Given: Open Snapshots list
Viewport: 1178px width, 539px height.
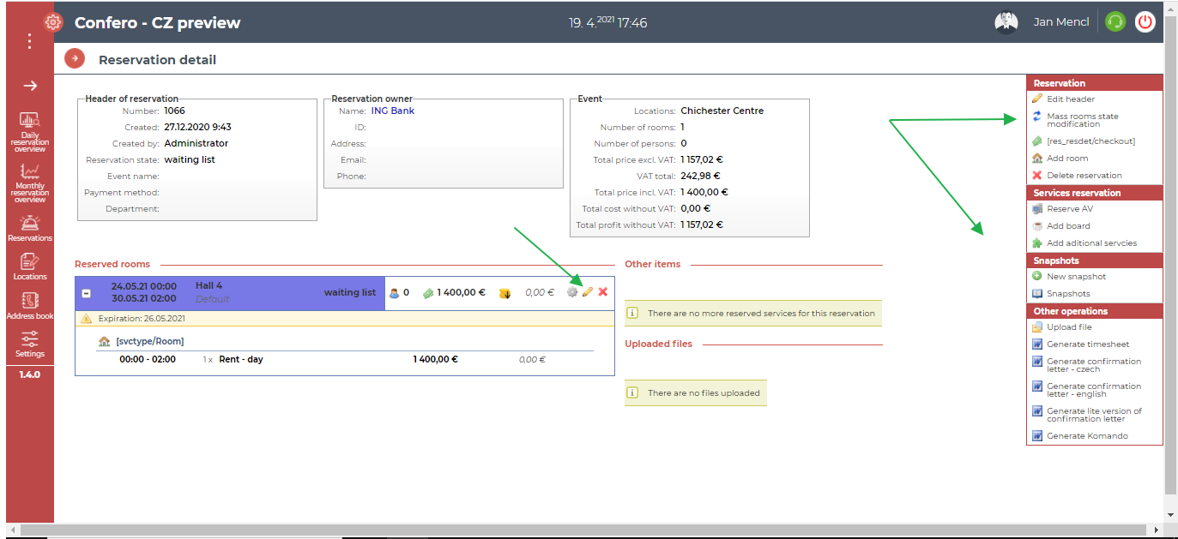Looking at the screenshot, I should 1068,294.
